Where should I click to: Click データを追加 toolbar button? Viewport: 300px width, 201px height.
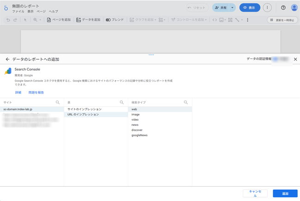click(88, 20)
